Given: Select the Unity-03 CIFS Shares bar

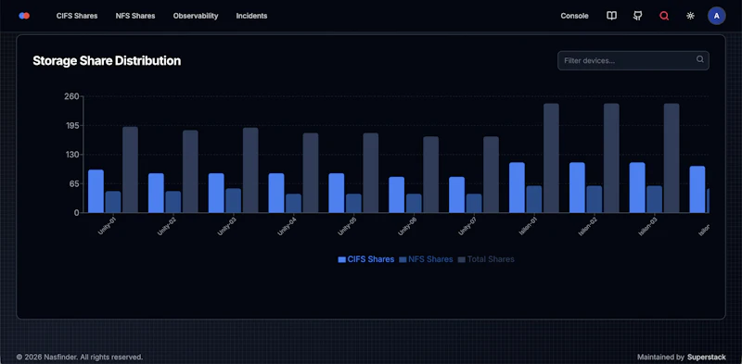Looking at the screenshot, I should 216,193.
